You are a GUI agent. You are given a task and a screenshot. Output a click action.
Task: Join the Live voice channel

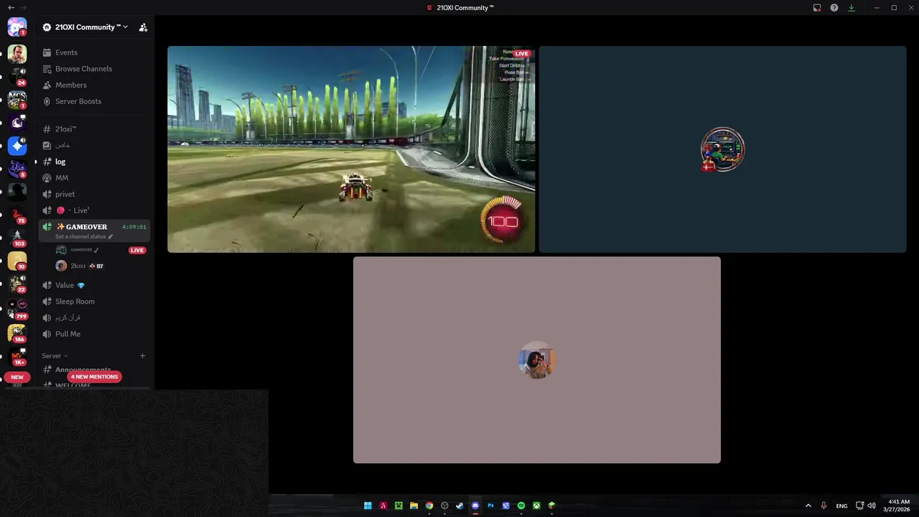[94, 210]
